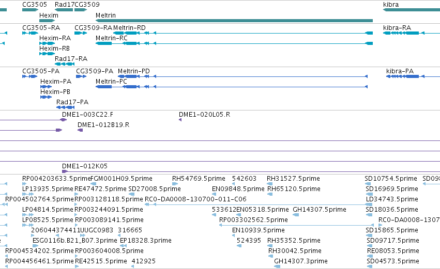440x269 pixels.
Task: Open the RH35352.5prime EST label
Action: (x=294, y=241)
